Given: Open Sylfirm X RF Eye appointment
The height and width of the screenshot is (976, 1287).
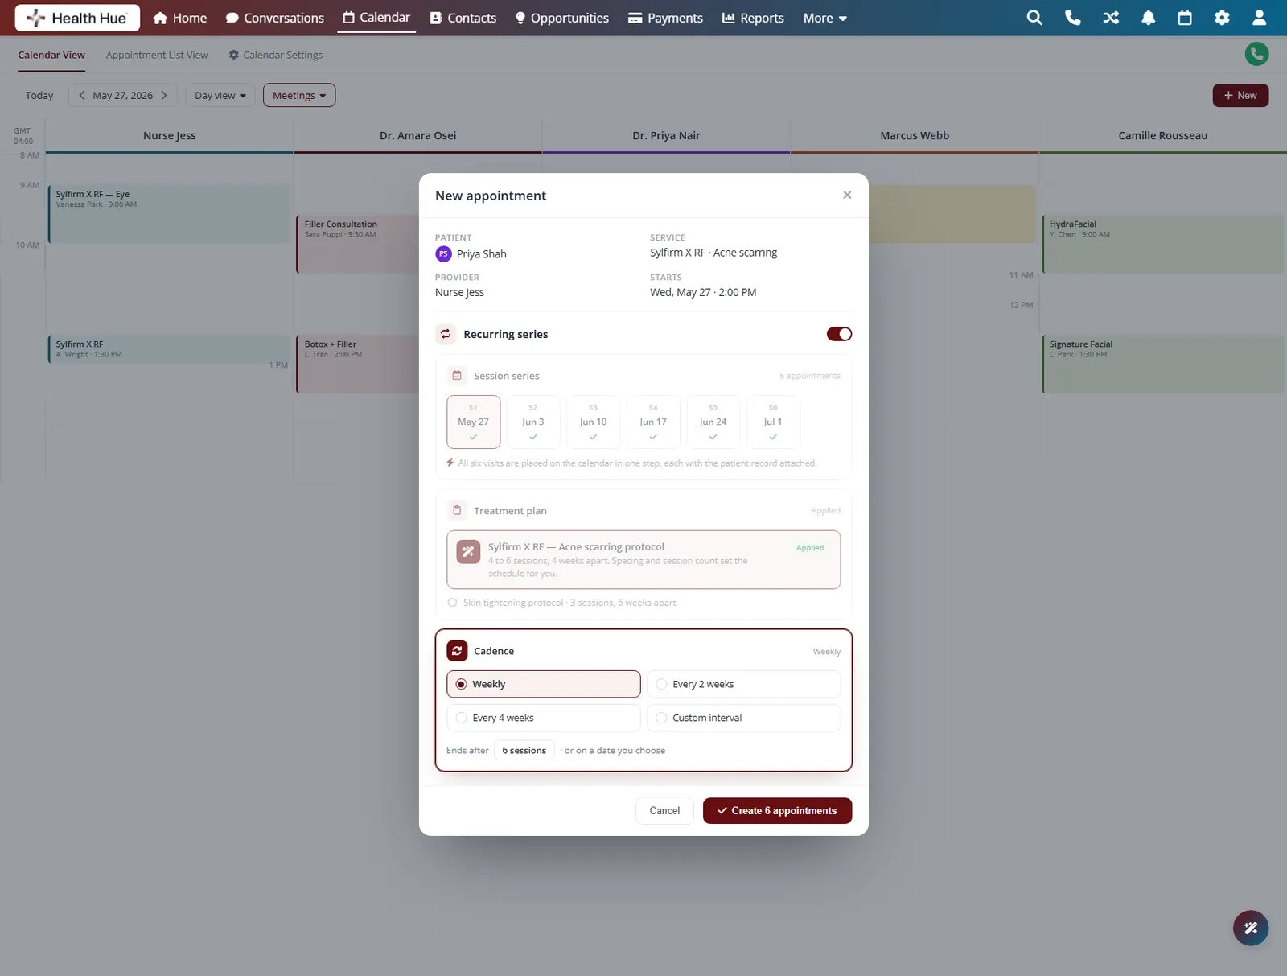Looking at the screenshot, I should [169, 214].
